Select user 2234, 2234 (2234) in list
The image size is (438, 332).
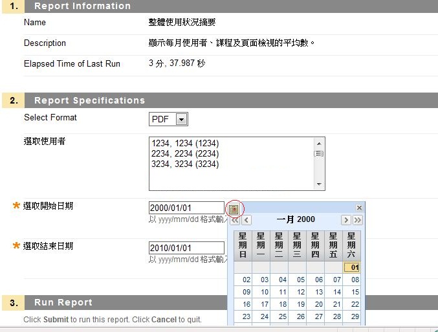click(x=185, y=154)
